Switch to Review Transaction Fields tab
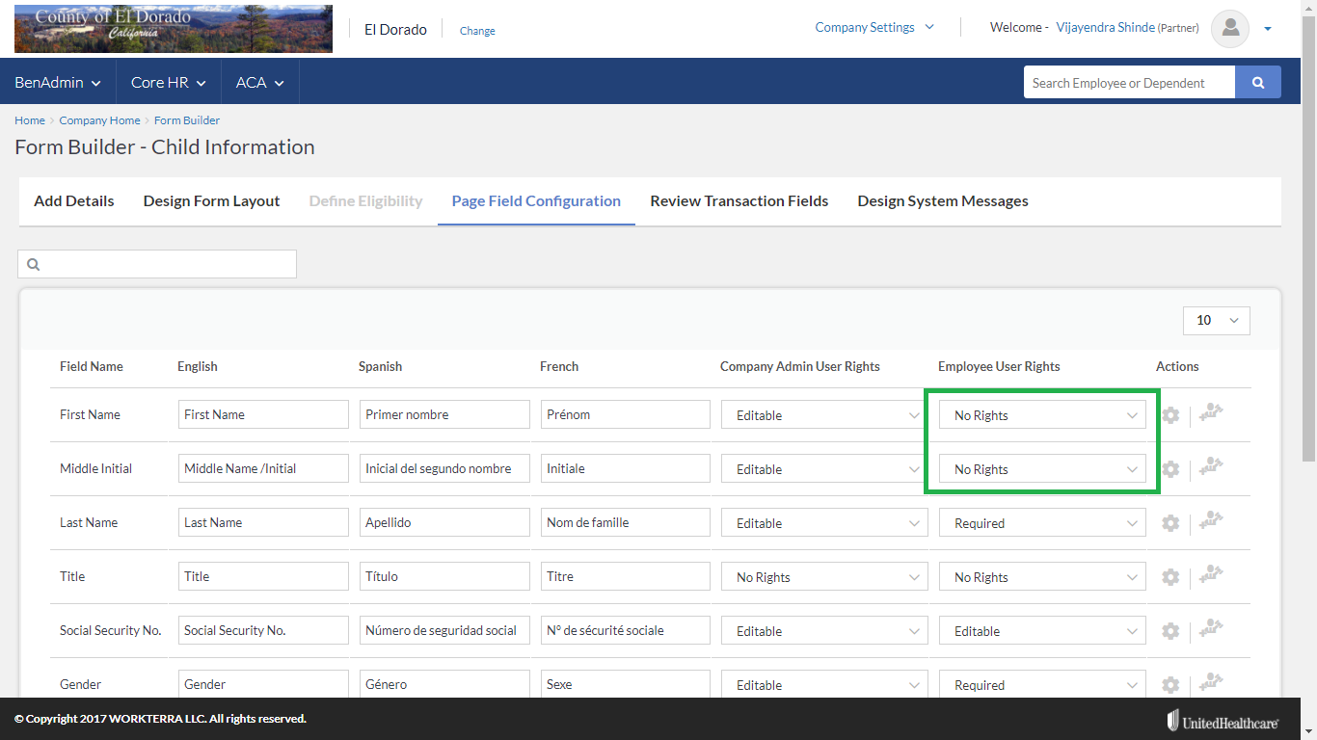Image resolution: width=1317 pixels, height=740 pixels. point(739,200)
